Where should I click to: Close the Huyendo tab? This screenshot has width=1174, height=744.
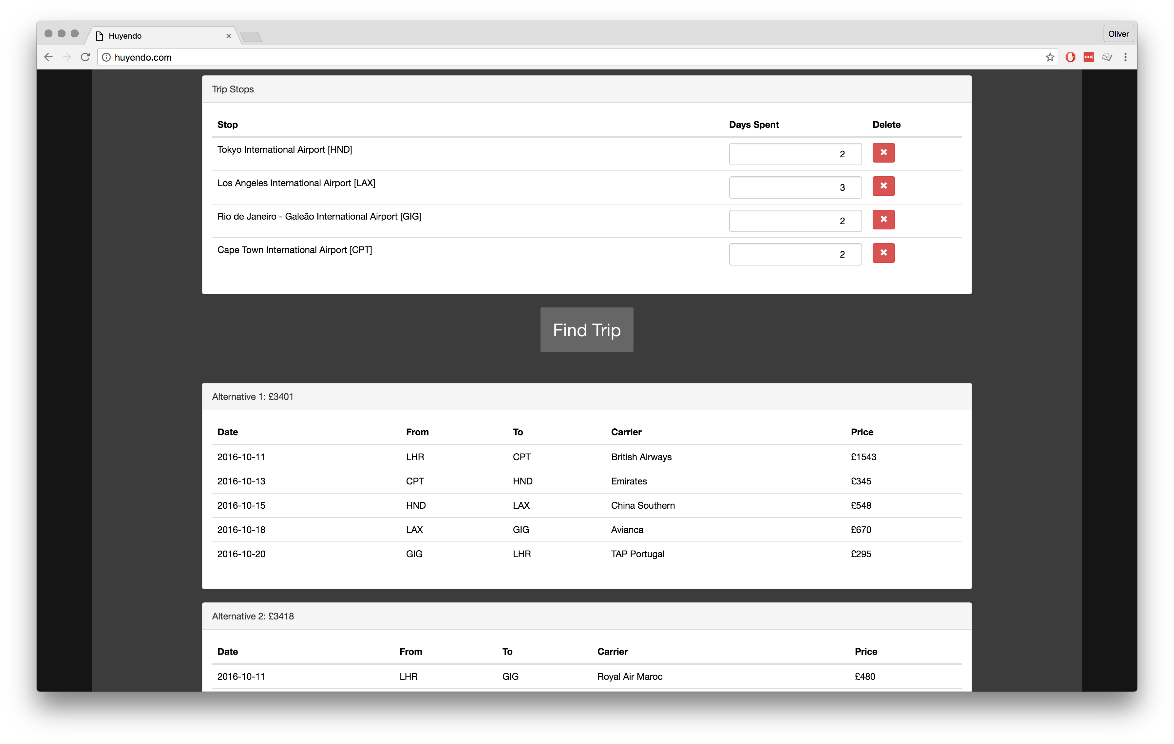click(x=228, y=36)
